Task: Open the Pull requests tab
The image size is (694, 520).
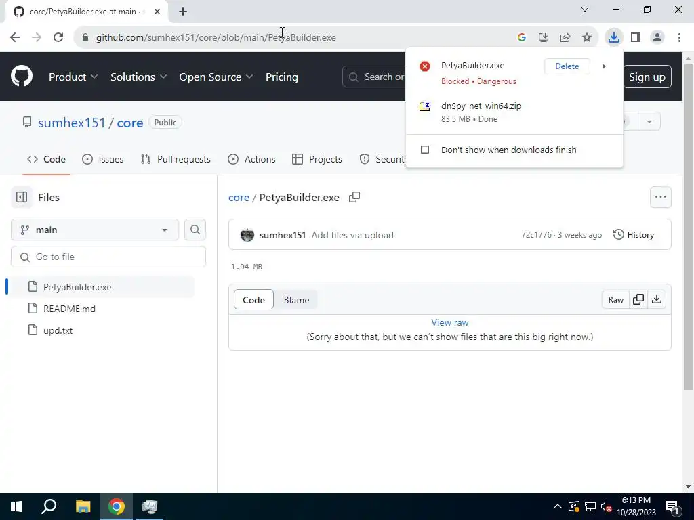Action: (176, 159)
